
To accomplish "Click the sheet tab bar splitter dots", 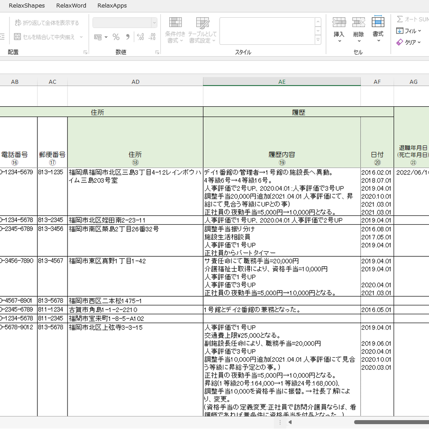I will [x=280, y=422].
